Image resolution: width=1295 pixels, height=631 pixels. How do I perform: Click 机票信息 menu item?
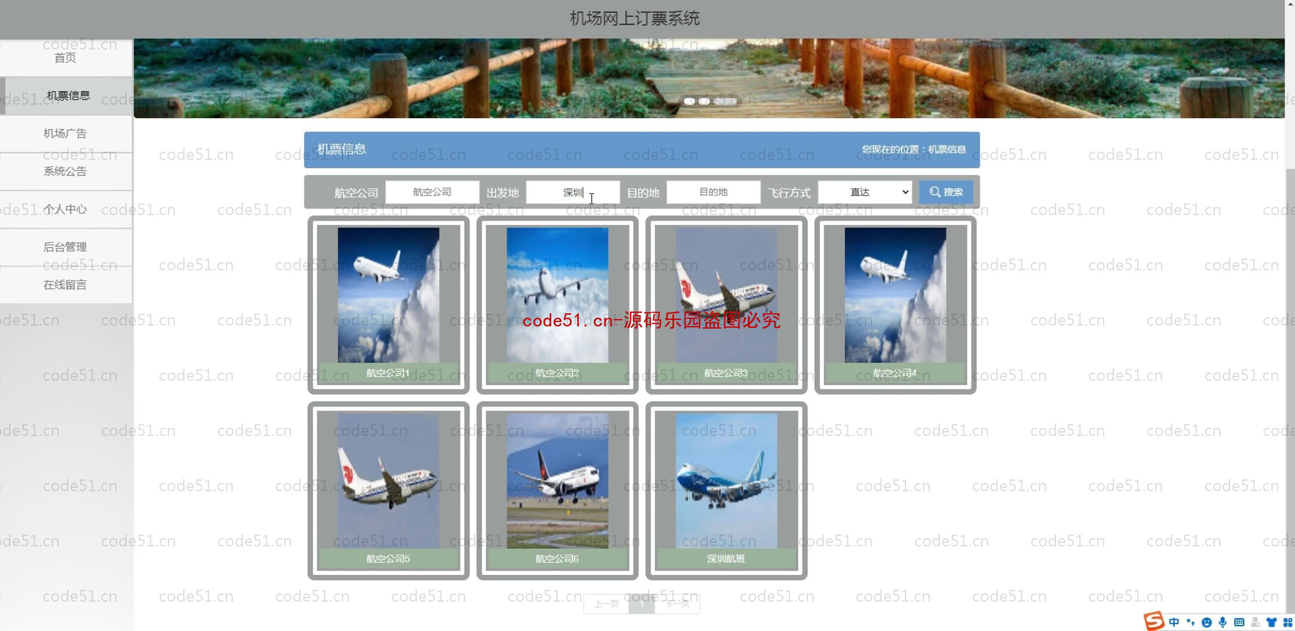click(67, 94)
